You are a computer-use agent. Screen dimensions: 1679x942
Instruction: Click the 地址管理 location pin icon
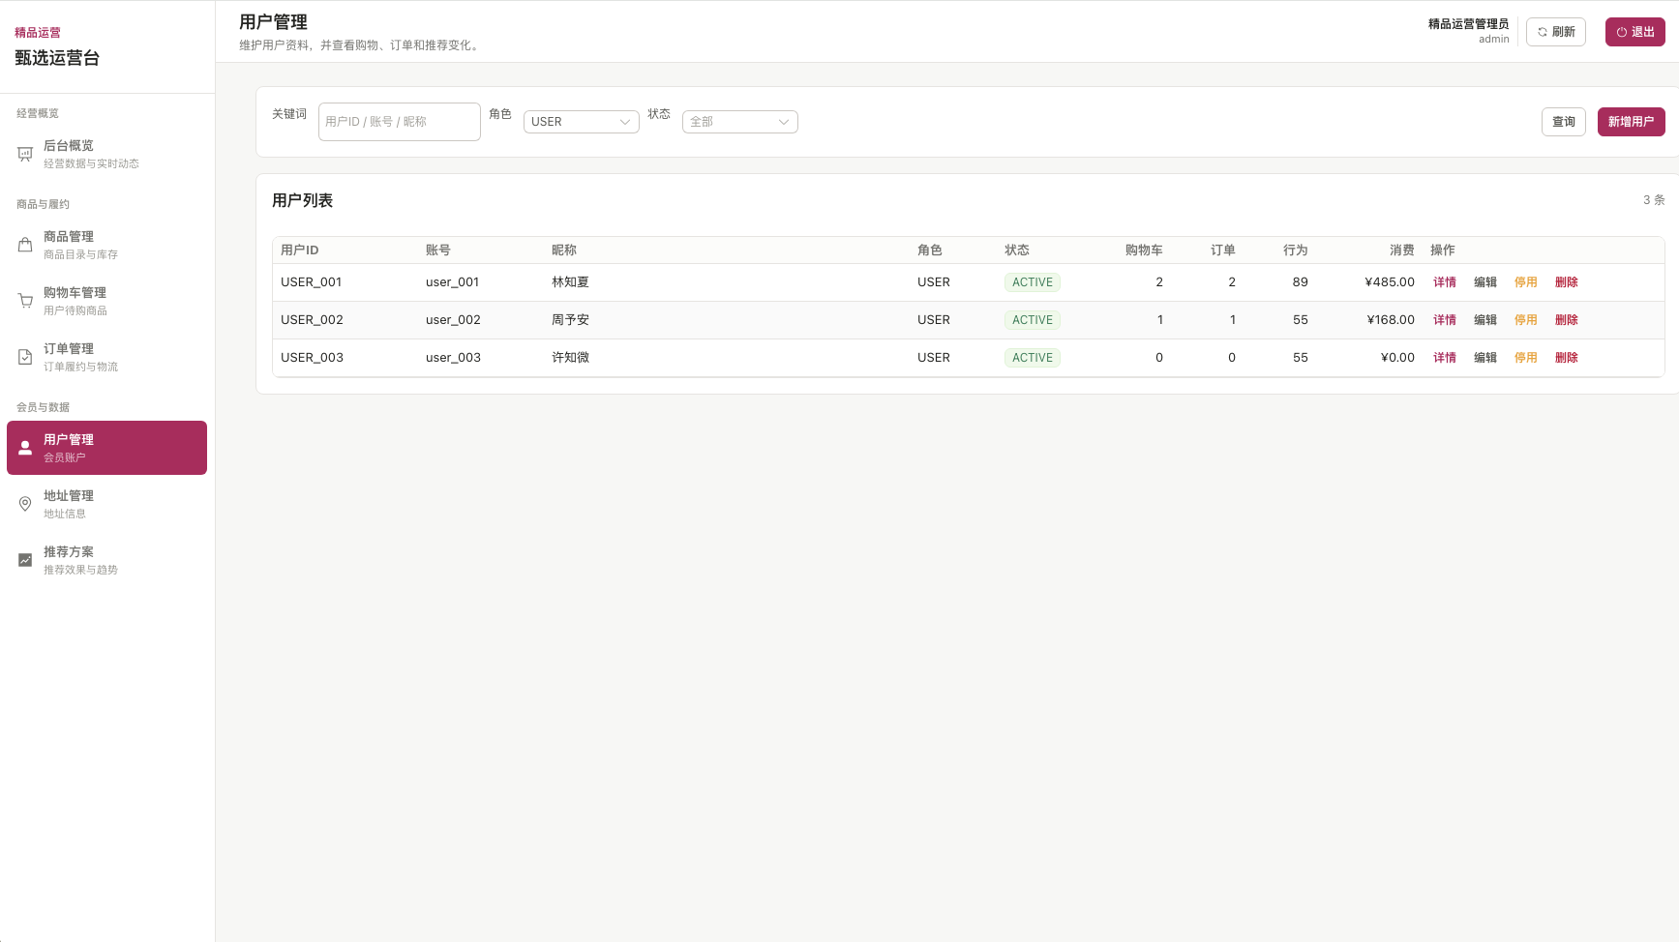pos(25,504)
